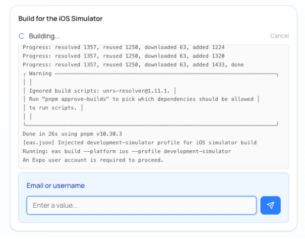Cancel the iOS Simulator build
The width and height of the screenshot is (305, 239).
(279, 36)
